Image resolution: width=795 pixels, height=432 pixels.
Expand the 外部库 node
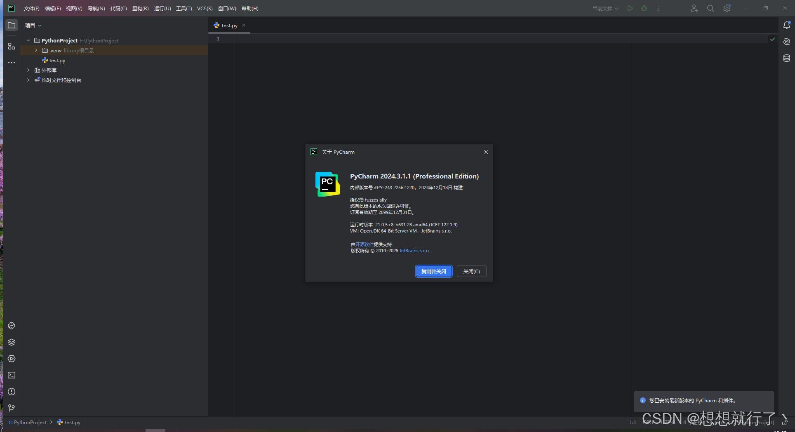[x=28, y=70]
